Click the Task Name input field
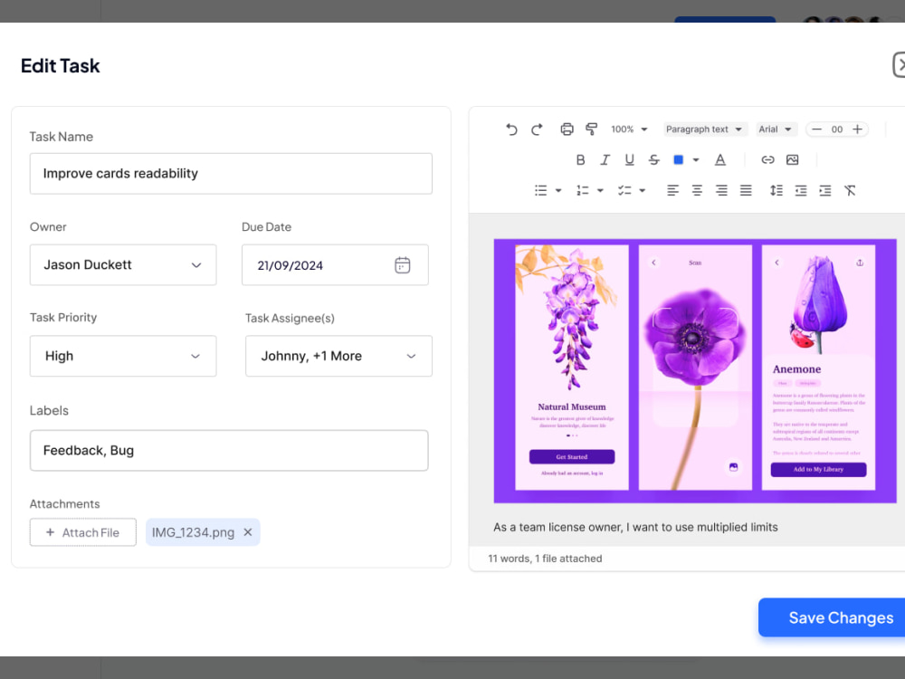Viewport: 905px width, 679px height. coord(231,174)
